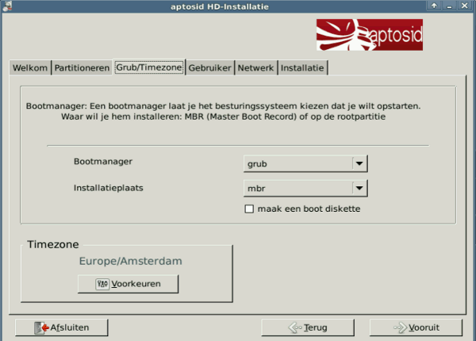Enable 'maak een boot diskette' checkbox

(250, 209)
